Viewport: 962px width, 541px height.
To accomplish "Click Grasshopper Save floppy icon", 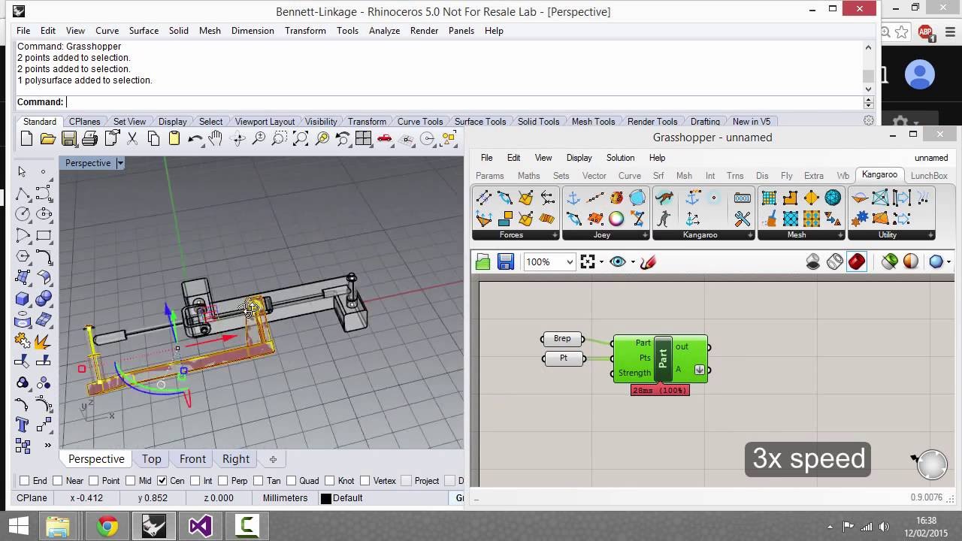I will pos(505,261).
